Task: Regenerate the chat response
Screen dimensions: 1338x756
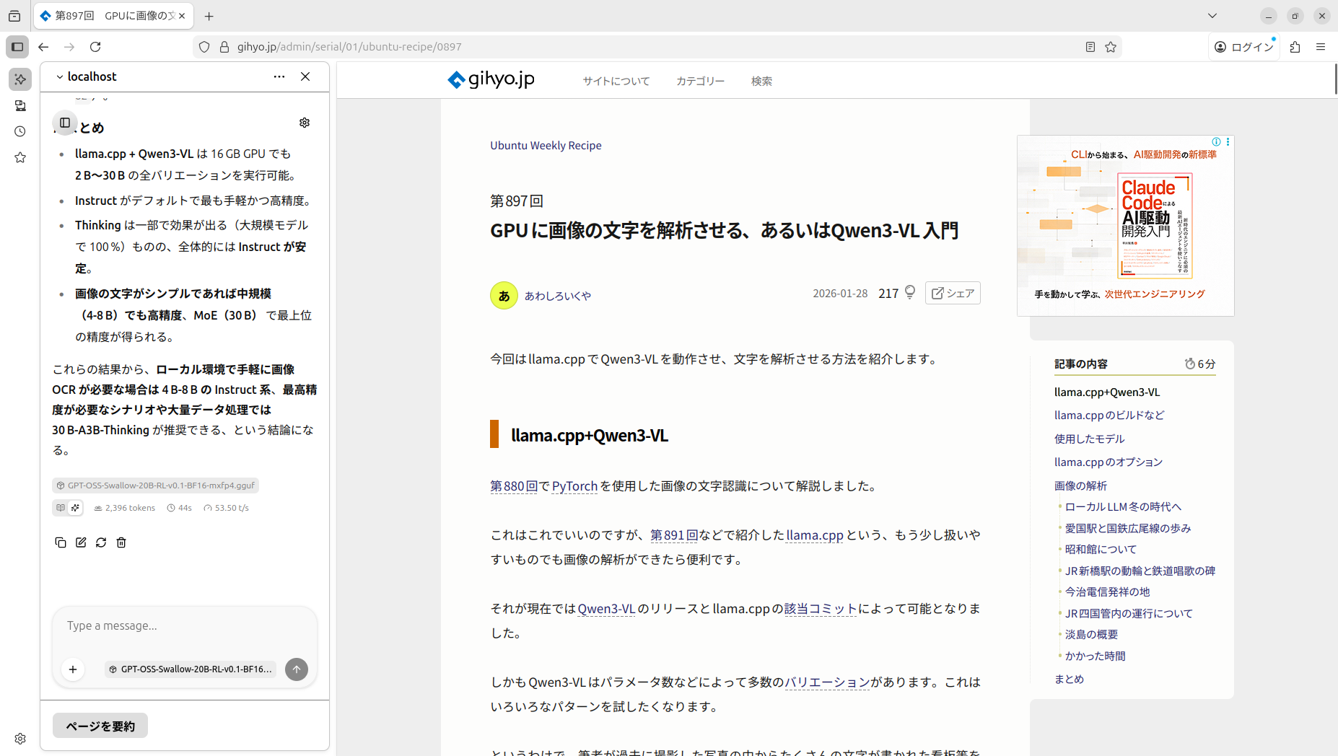Action: pos(101,542)
